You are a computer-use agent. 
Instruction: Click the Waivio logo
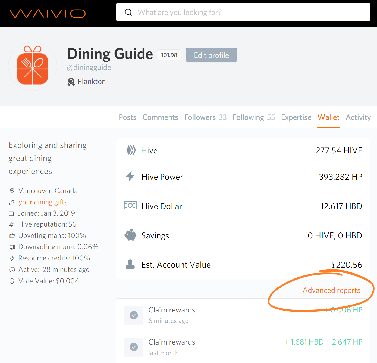coord(48,13)
